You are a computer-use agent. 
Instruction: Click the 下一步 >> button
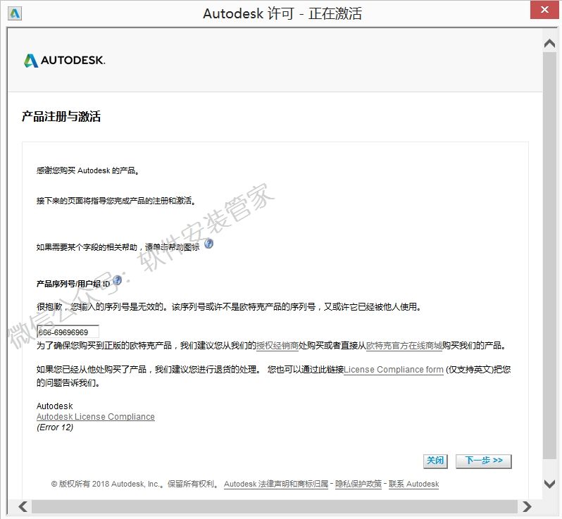click(x=483, y=461)
